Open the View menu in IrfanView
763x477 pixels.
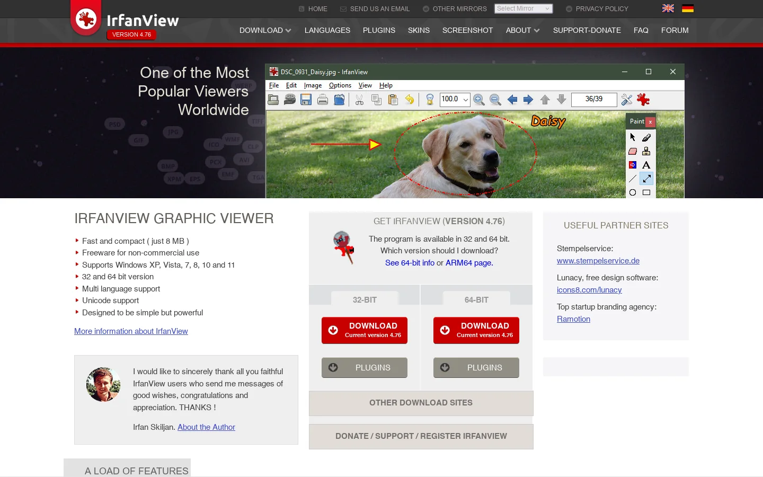[365, 85]
